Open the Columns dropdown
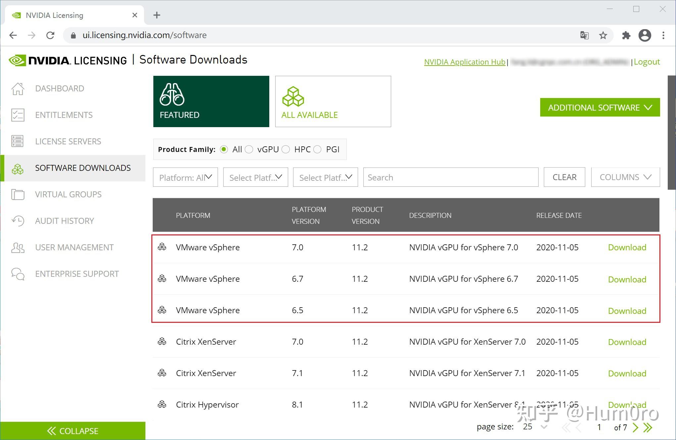This screenshot has width=676, height=440. [x=625, y=177]
